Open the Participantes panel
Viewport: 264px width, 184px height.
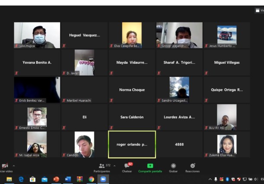click(x=102, y=167)
